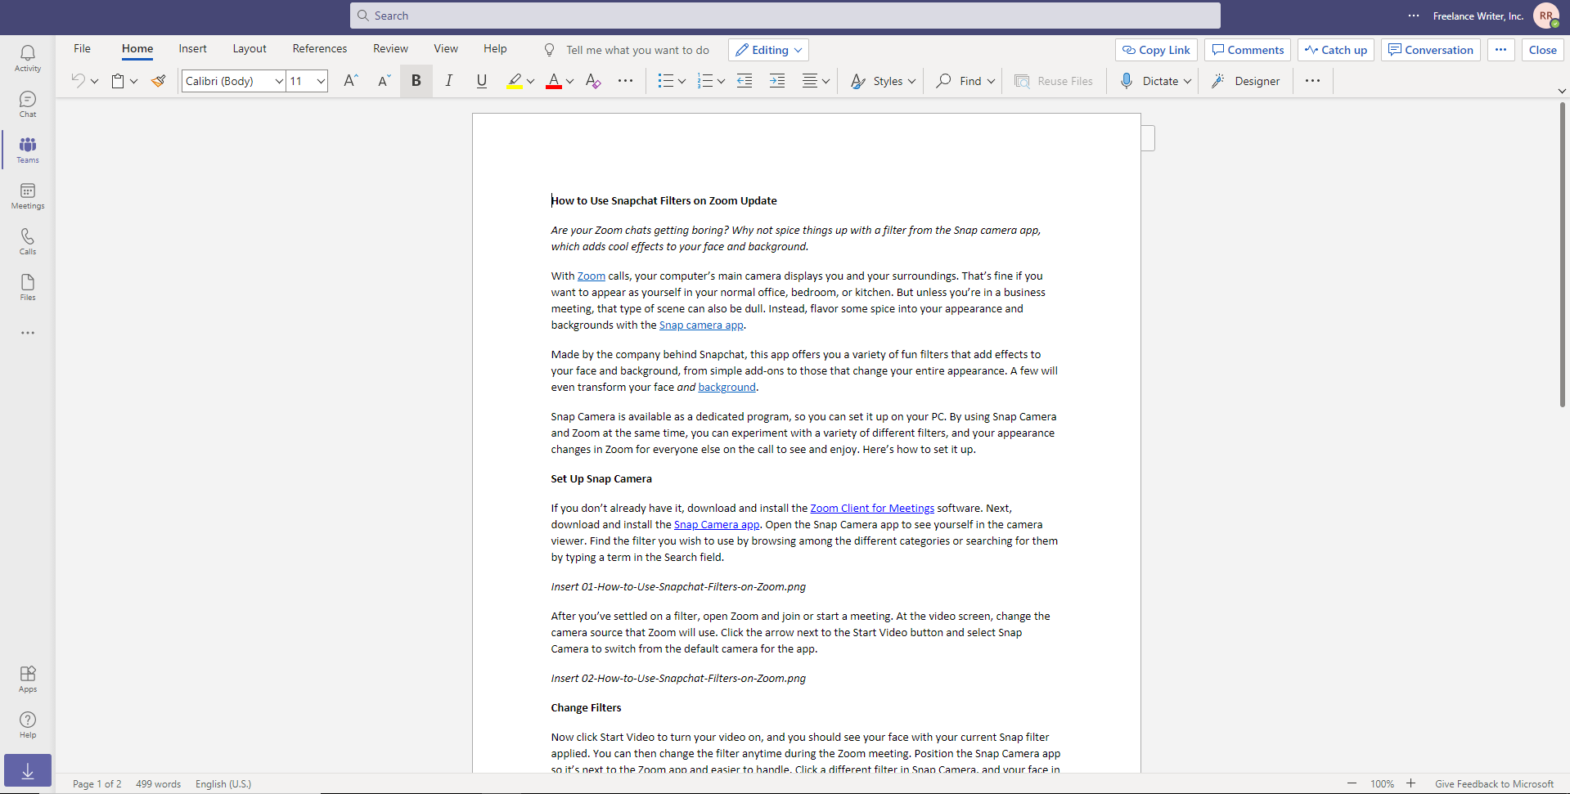Viewport: 1570px width, 794px height.
Task: Increase paragraph indent
Action: pyautogui.click(x=777, y=80)
